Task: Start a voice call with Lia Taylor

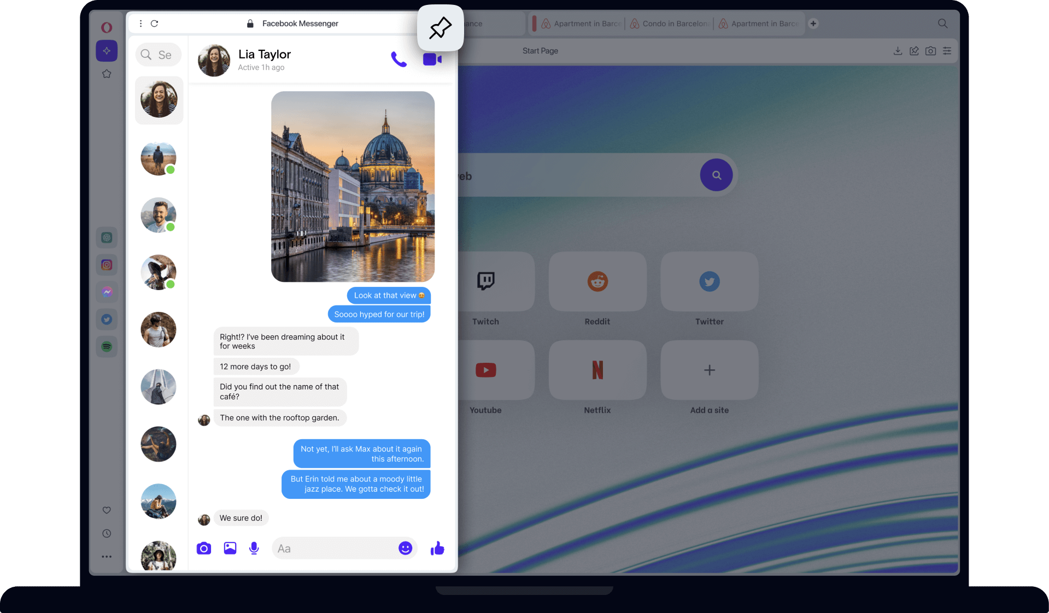Action: (x=398, y=59)
